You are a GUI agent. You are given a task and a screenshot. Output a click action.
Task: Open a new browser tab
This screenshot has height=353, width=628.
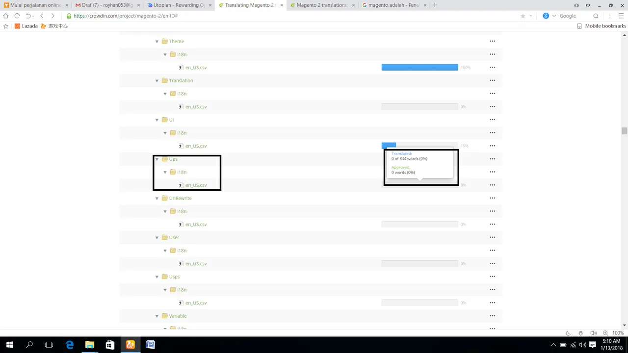click(435, 5)
